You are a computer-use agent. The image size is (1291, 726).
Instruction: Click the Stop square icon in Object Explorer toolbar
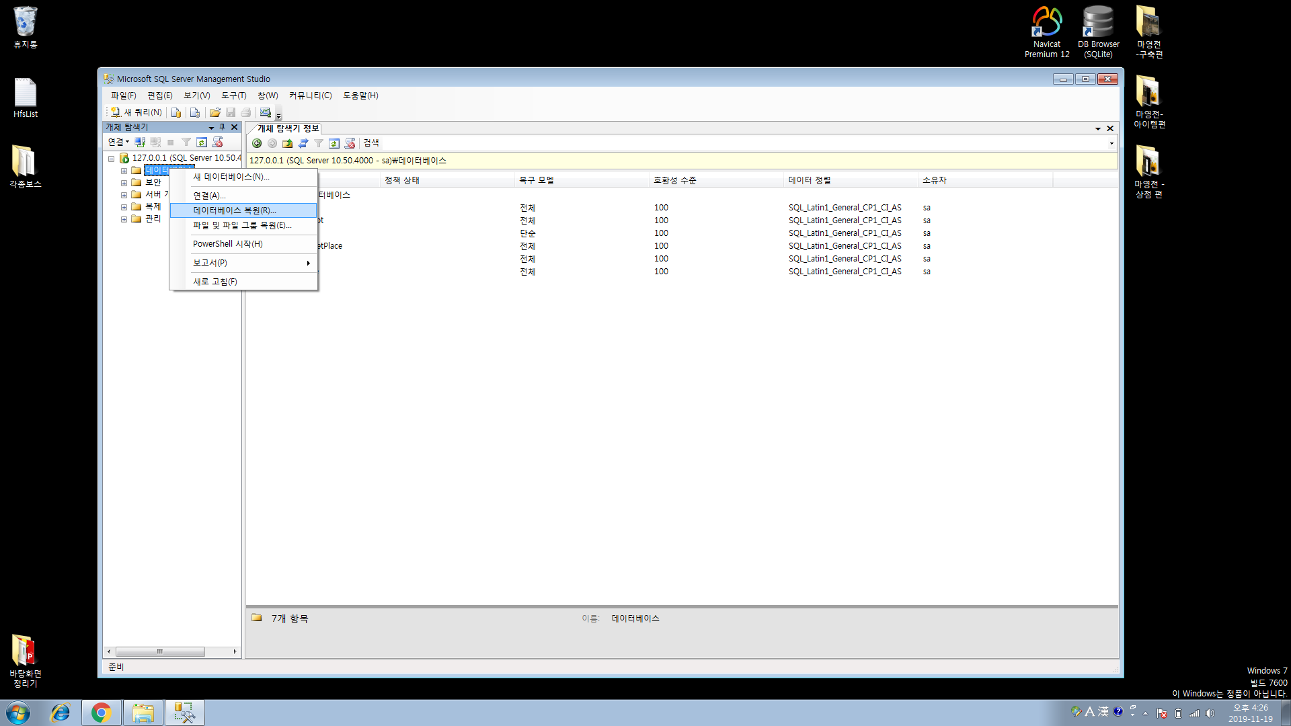(171, 142)
